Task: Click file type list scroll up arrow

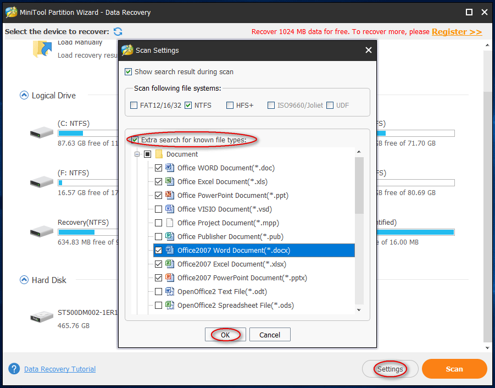Action: pos(359,152)
